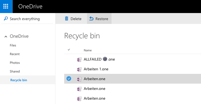Select the Arbeiten 1.one file name
The height and width of the screenshot is (104, 201).
(x=96, y=69)
